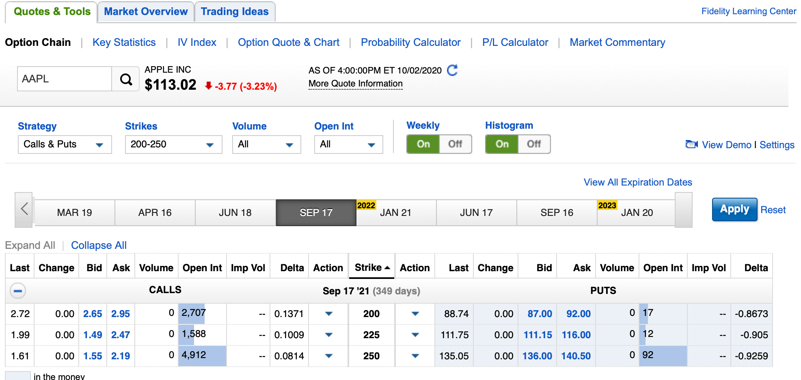This screenshot has width=801, height=380.
Task: Collapse the Sep 17 '21 expiration group
Action: pos(18,291)
